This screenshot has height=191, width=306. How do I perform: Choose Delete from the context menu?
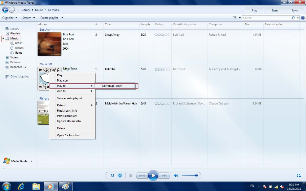[x=72, y=128]
